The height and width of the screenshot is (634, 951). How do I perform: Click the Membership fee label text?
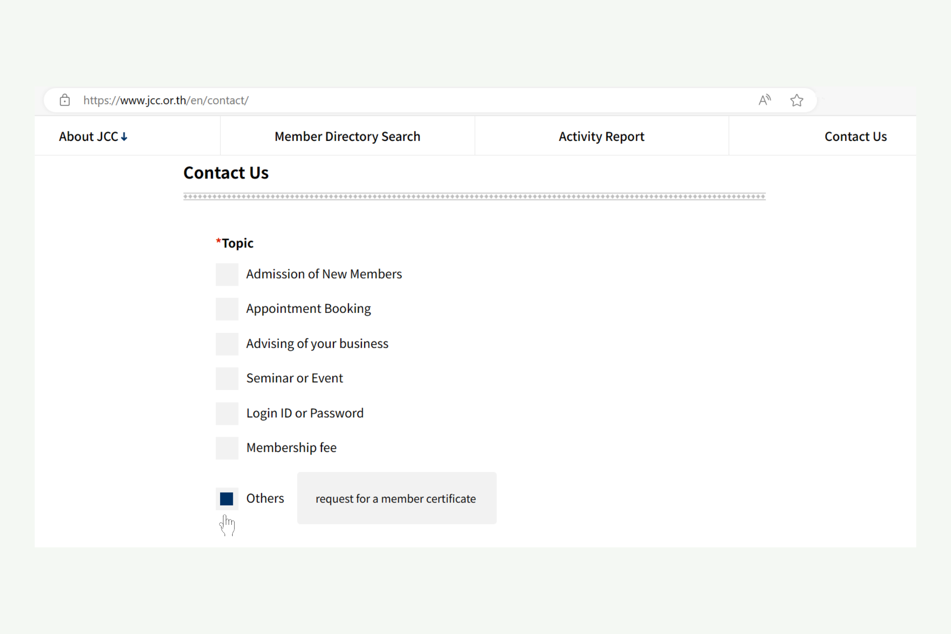pyautogui.click(x=291, y=447)
